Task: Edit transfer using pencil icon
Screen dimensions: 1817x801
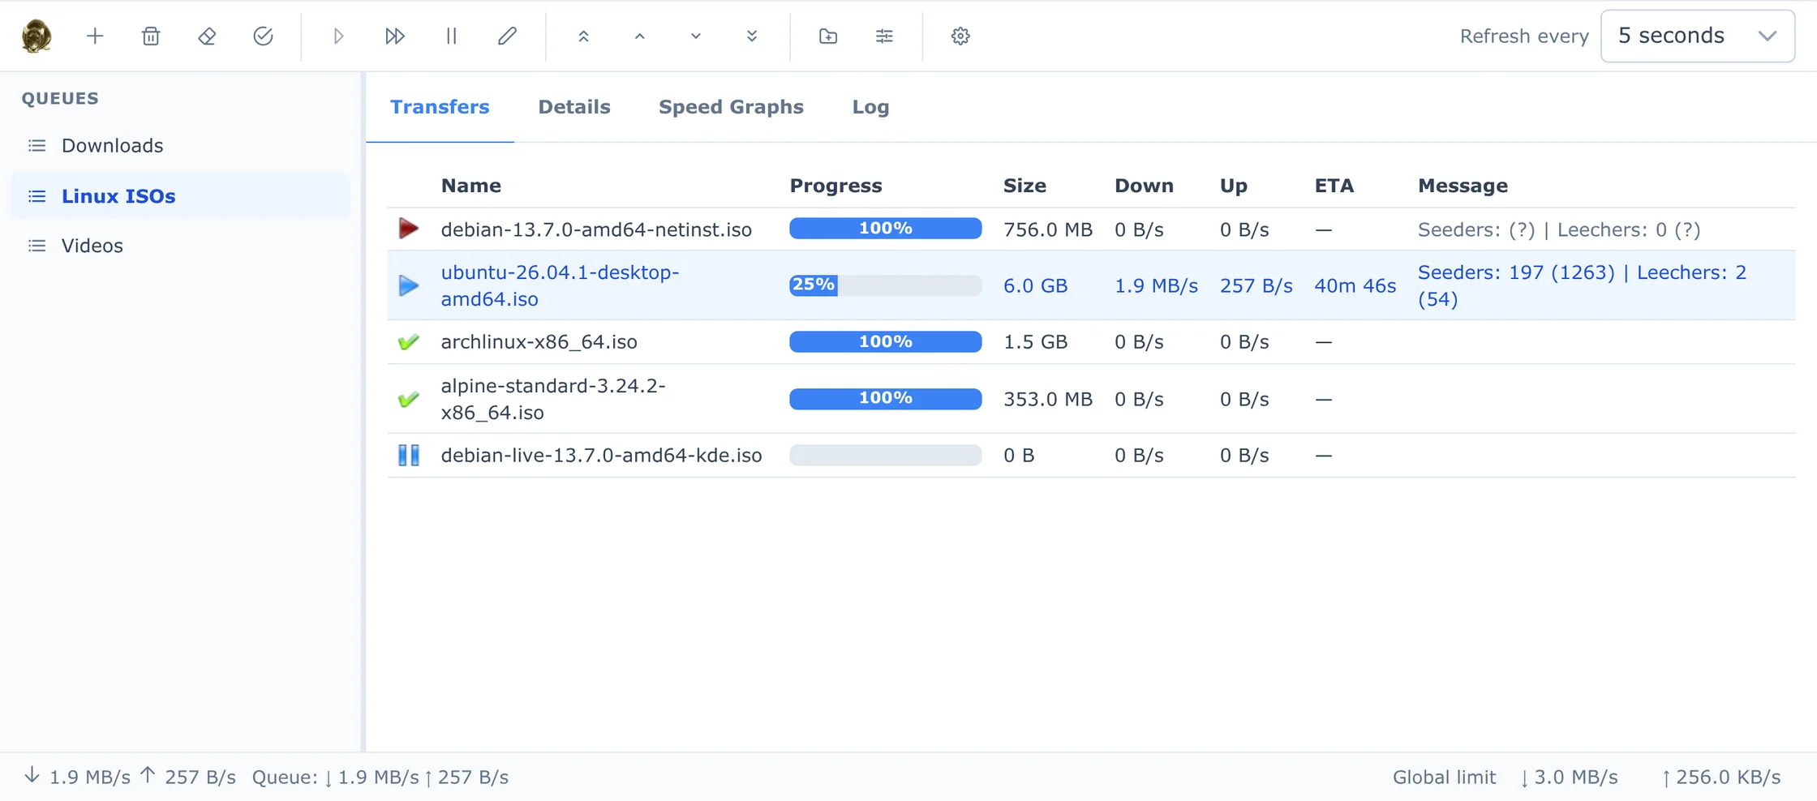Action: (507, 36)
